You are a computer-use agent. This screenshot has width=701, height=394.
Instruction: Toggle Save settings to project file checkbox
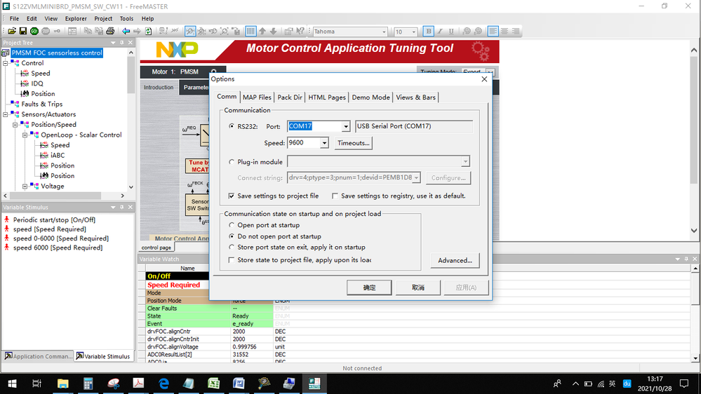pyautogui.click(x=231, y=196)
